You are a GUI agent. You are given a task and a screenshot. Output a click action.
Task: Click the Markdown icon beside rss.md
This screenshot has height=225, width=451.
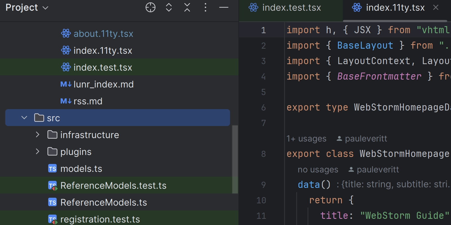[66, 101]
